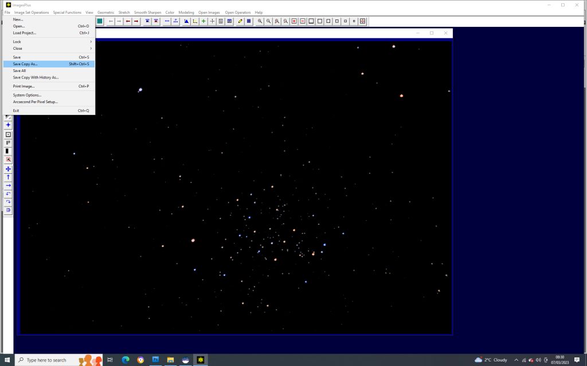The image size is (587, 366).
Task: Click the blue right arrow side tool
Action: tap(8, 186)
